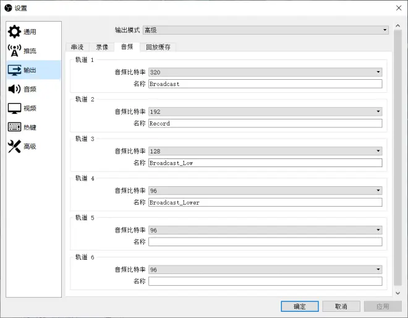Screen dimensions: 408x318
Task: Select 热键 text in the sidebar
Action: 30,127
